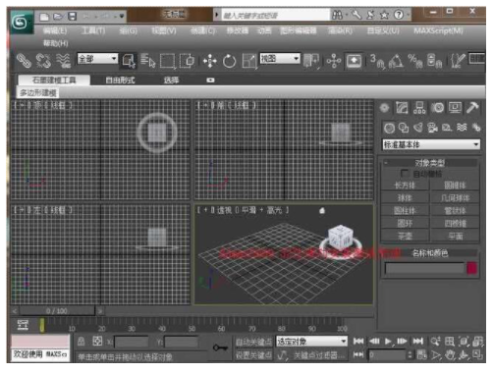
Task: Open the 编辑(E) menu
Action: [x=55, y=30]
